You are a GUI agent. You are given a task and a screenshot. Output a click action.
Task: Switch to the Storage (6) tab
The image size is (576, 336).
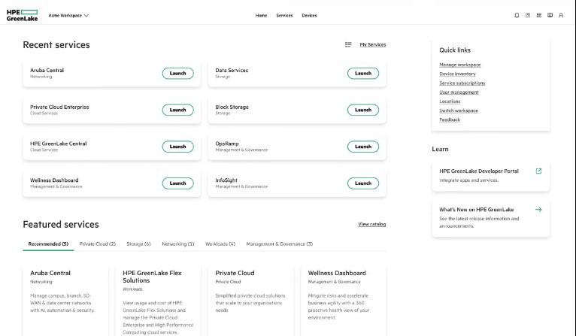(138, 244)
